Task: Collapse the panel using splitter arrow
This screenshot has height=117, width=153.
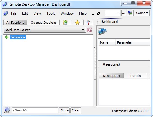Action: tap(95, 47)
